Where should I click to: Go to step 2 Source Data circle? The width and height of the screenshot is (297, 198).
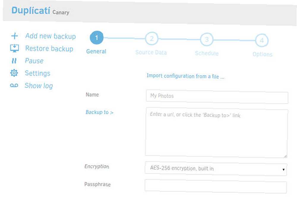tap(152, 39)
